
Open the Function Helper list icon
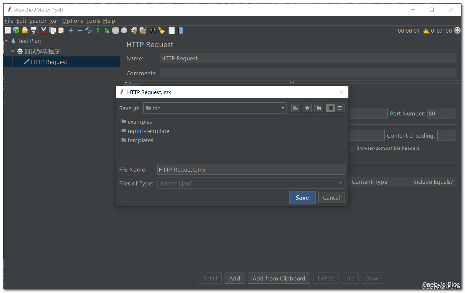pos(172,30)
